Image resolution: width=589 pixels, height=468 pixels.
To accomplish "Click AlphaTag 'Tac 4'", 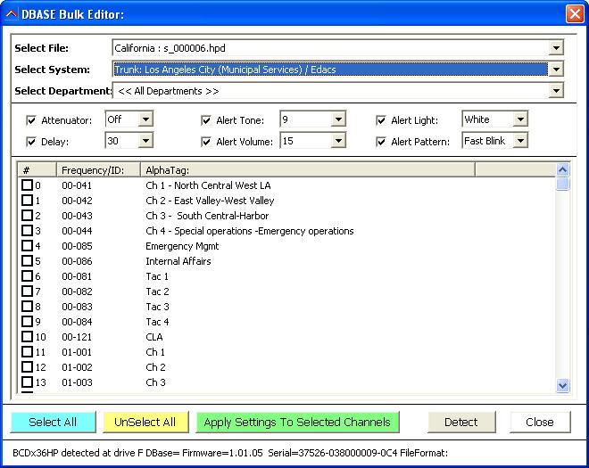I will 157,322.
